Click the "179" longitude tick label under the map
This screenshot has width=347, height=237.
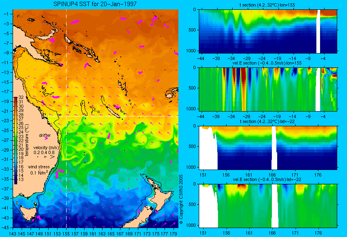click(174, 233)
